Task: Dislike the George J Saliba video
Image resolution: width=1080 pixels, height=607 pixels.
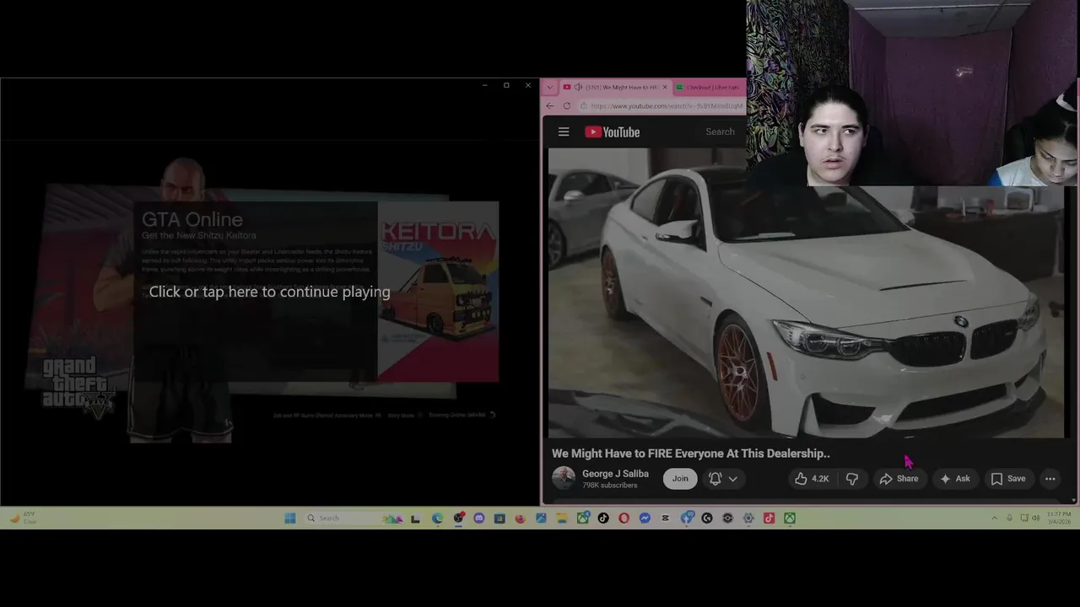Action: [x=852, y=479]
